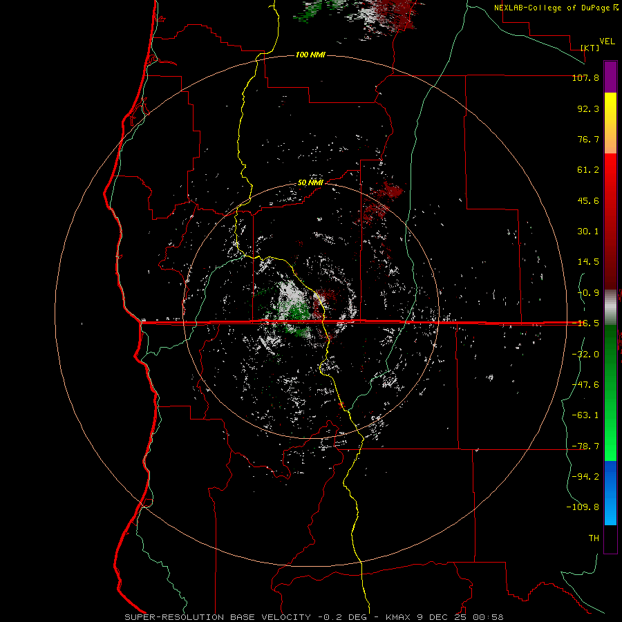Select the -0.9 scale value

pos(588,293)
